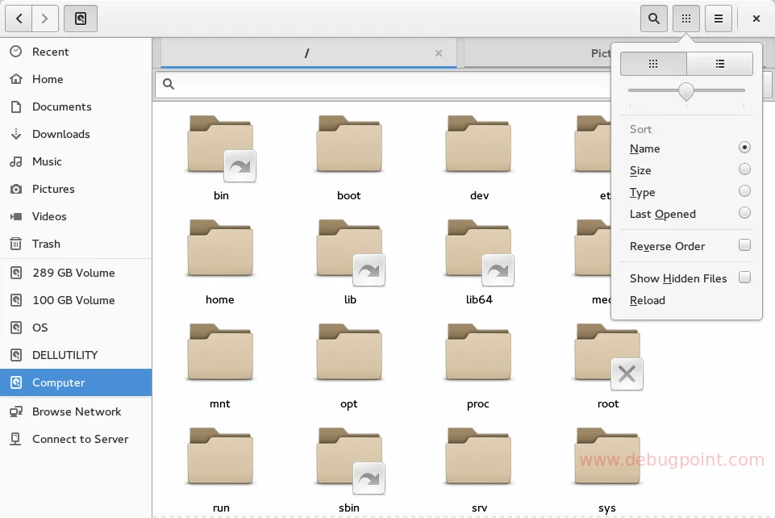Select the Music sidebar item
Viewport: 775px width, 518px height.
click(47, 161)
